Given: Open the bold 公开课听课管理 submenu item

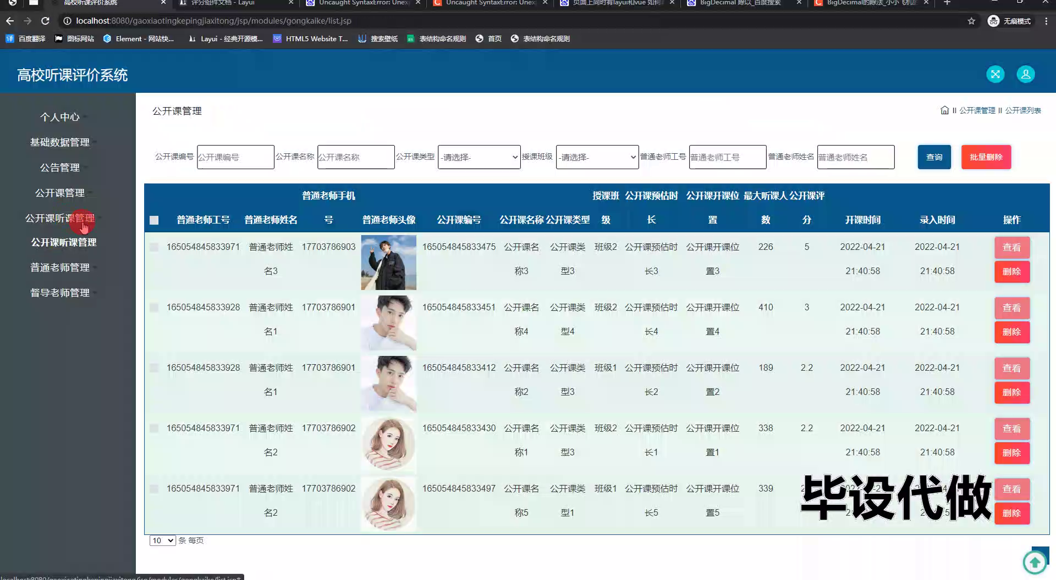Looking at the screenshot, I should point(64,242).
